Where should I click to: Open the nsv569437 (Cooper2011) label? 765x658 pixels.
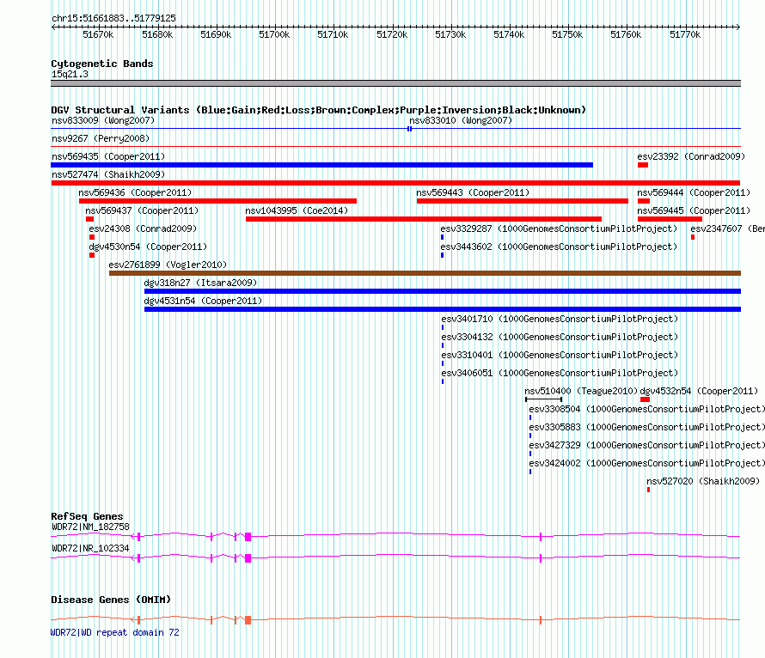142,210
